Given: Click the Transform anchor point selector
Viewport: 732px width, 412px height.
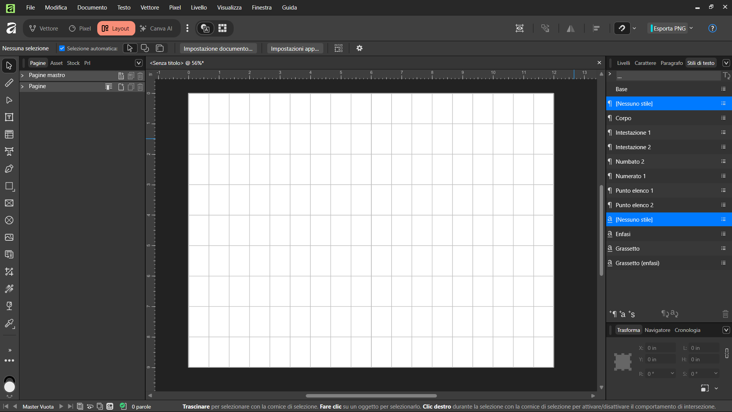Looking at the screenshot, I should pyautogui.click(x=623, y=362).
